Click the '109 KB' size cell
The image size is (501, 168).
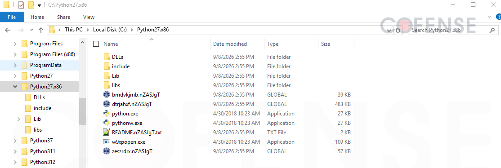[343, 142]
